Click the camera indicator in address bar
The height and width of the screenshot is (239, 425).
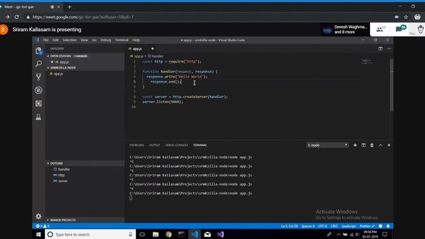click(396, 17)
